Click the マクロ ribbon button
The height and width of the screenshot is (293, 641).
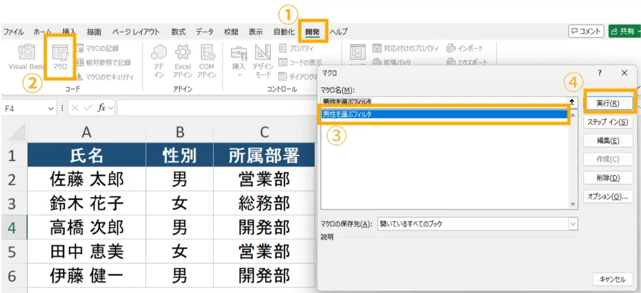click(59, 58)
